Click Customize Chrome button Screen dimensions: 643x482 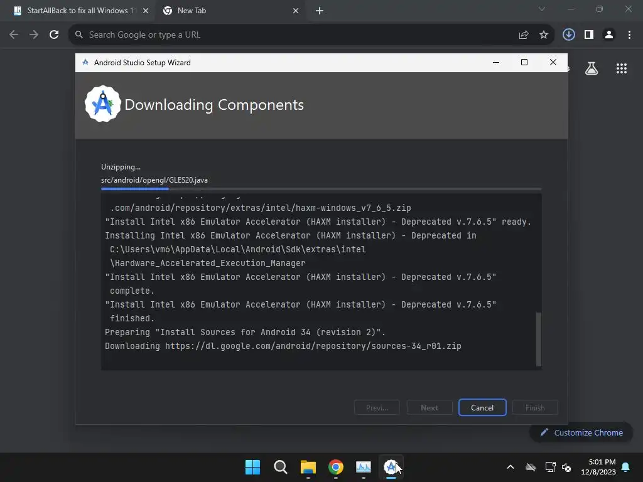pos(581,432)
